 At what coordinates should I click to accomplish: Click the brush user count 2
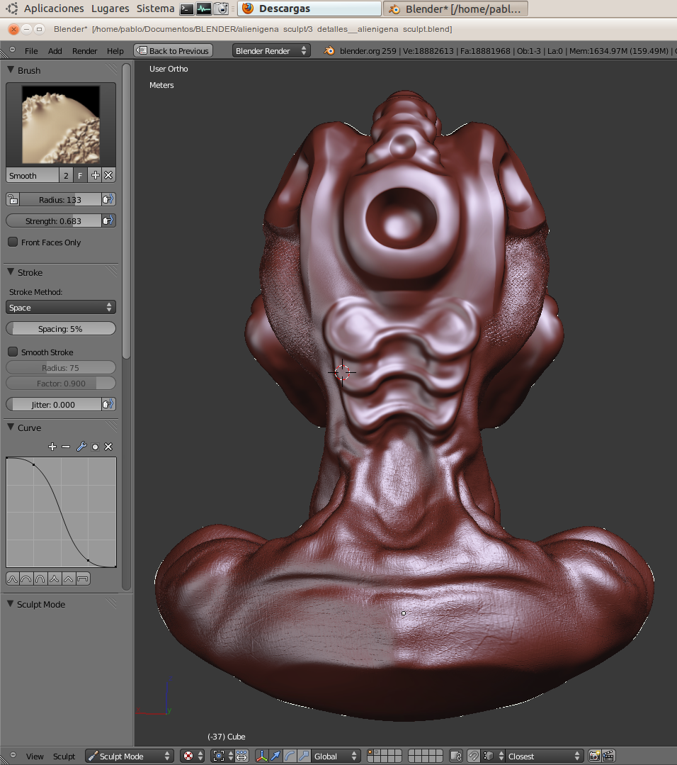67,175
